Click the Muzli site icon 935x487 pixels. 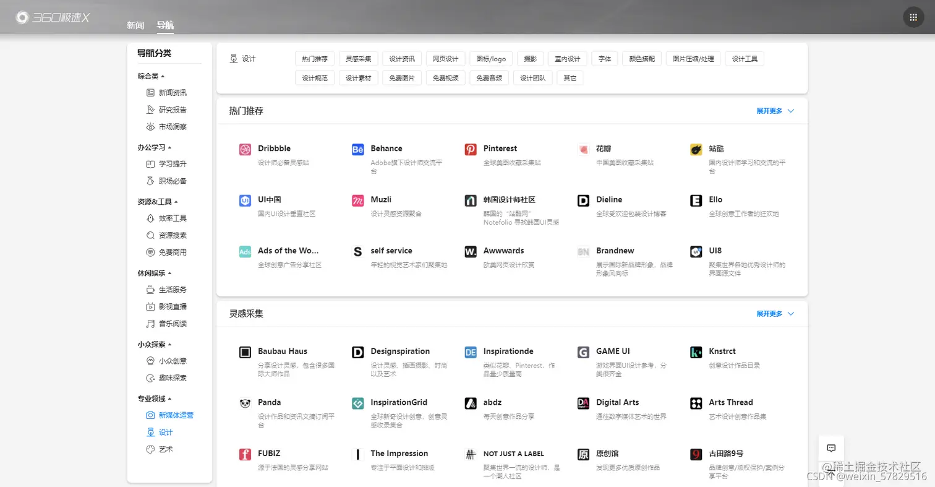pos(357,200)
